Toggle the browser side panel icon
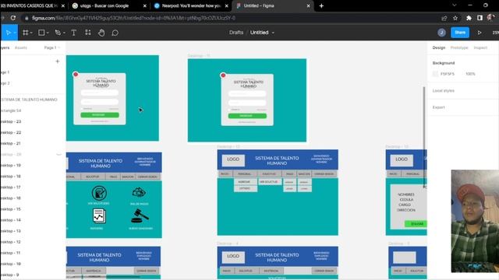The width and height of the screenshot is (499, 280). pyautogui.click(x=480, y=18)
